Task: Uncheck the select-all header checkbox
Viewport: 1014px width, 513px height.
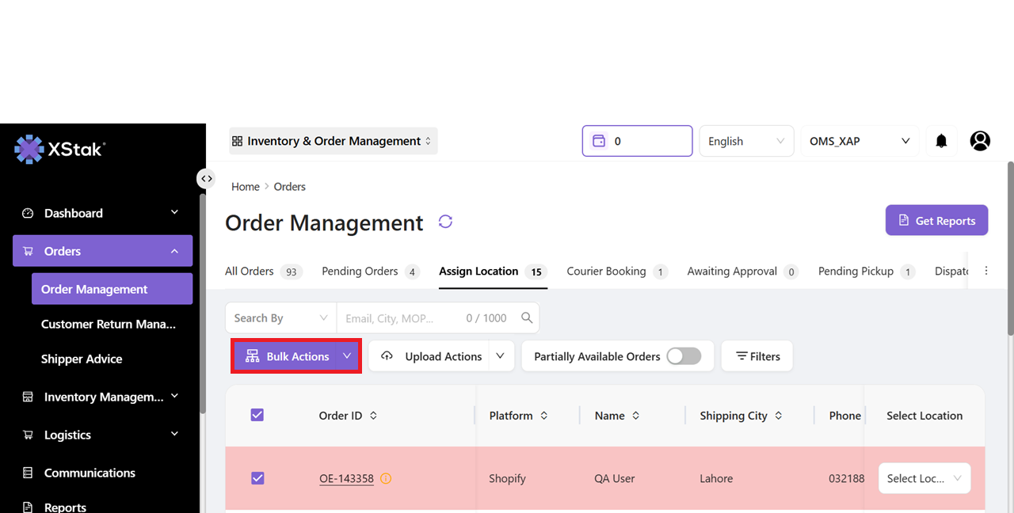Action: 257,415
